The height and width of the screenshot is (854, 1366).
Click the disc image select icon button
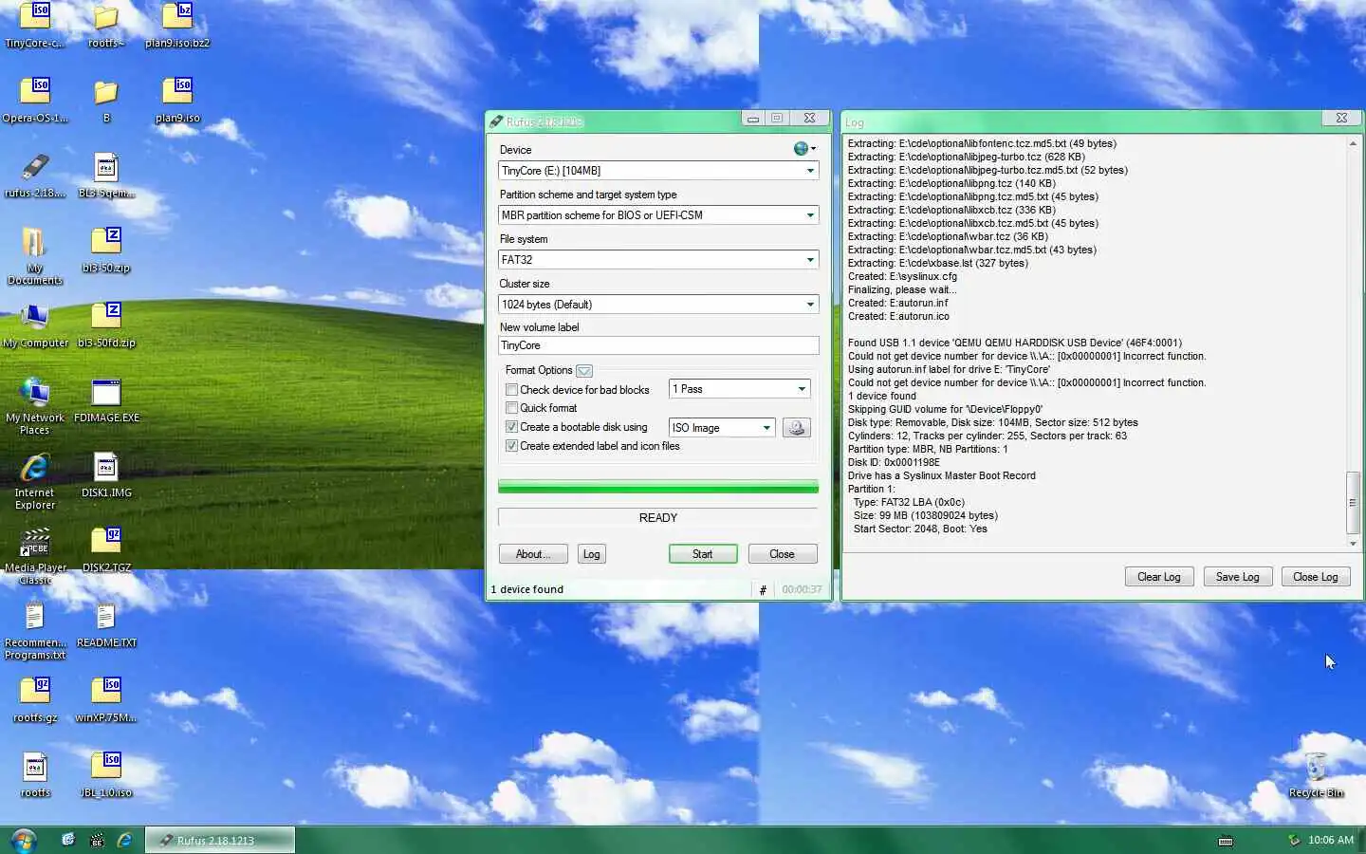click(797, 428)
